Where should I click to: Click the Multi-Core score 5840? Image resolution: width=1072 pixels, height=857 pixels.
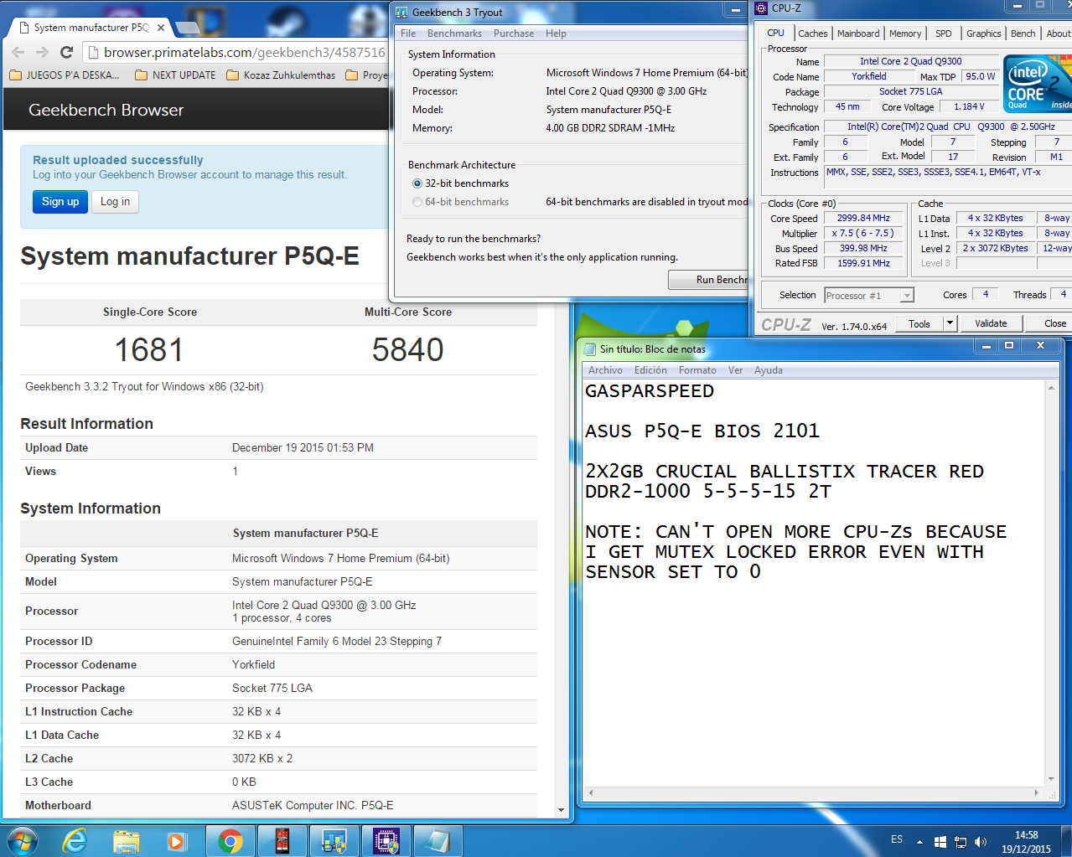(408, 350)
